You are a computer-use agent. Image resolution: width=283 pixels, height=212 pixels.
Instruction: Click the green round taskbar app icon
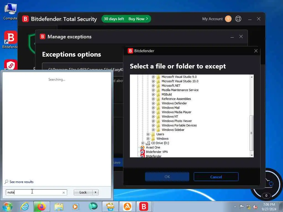(93, 206)
